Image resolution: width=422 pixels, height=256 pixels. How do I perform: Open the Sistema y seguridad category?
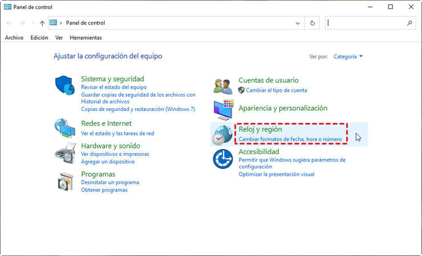pos(112,79)
